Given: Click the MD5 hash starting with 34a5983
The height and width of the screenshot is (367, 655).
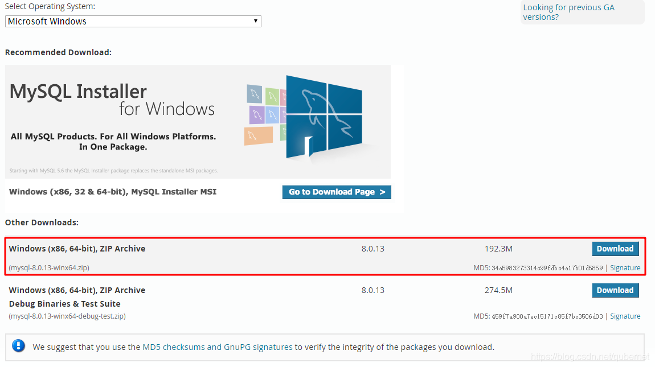Looking at the screenshot, I should click(547, 268).
